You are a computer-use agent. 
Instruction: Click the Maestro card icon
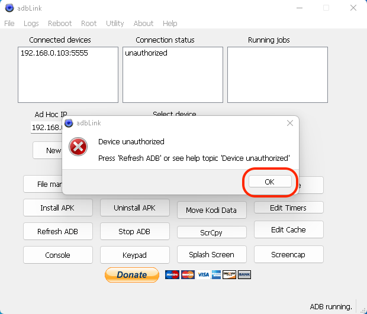tap(172, 275)
